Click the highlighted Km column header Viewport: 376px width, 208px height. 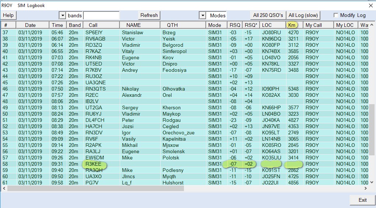[292, 25]
